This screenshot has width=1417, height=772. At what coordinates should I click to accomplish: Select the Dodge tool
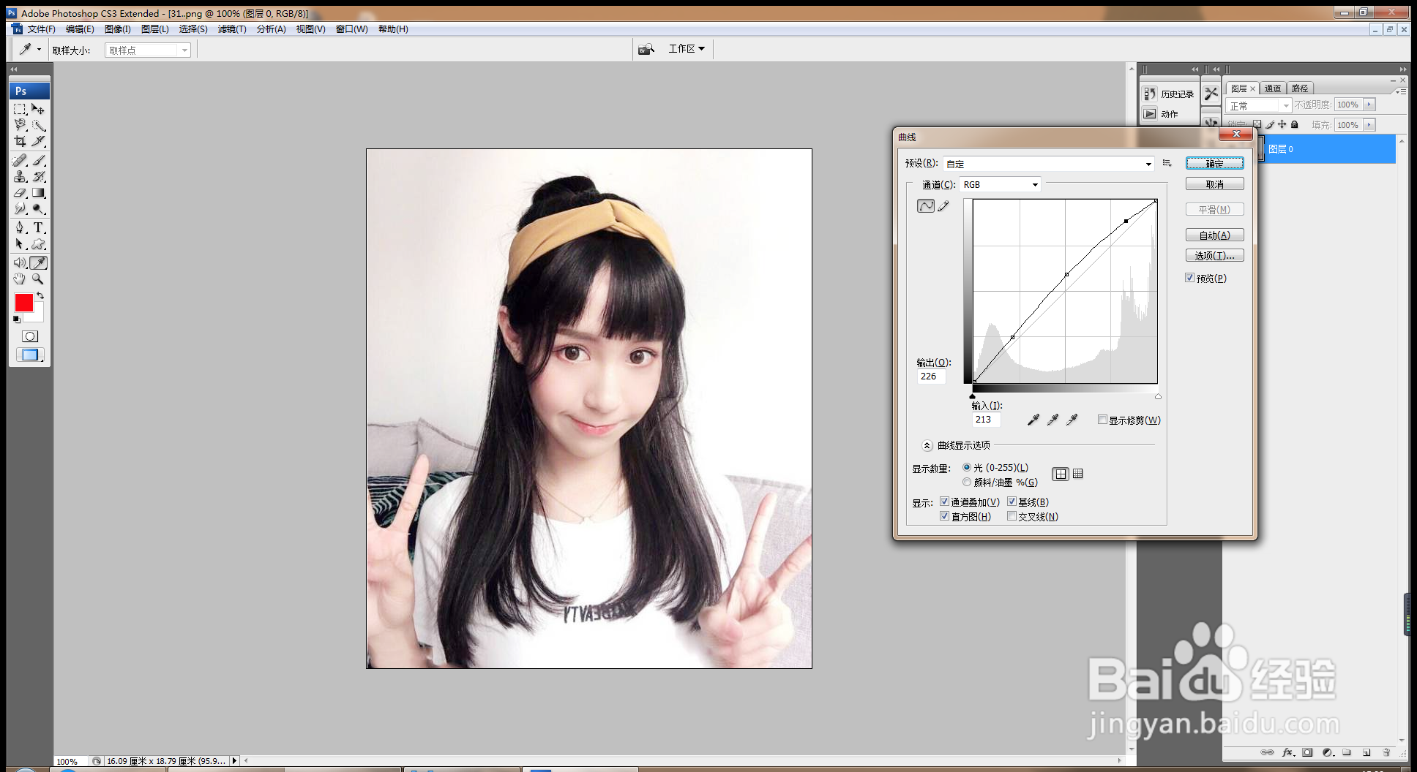pyautogui.click(x=39, y=209)
